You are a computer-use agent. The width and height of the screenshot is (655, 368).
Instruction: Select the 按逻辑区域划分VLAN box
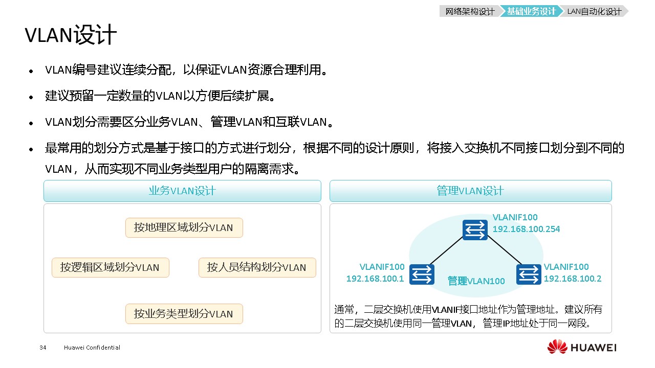[110, 267]
